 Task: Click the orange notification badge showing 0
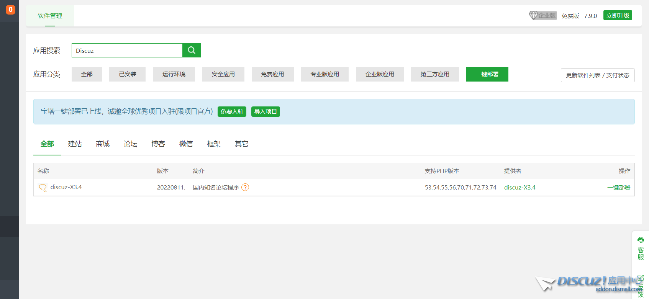(10, 10)
